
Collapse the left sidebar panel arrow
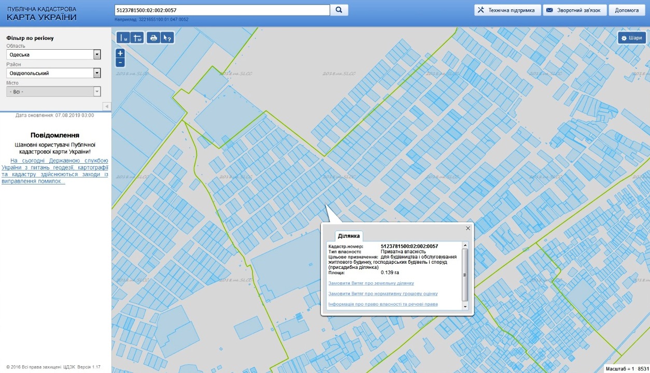pos(107,106)
